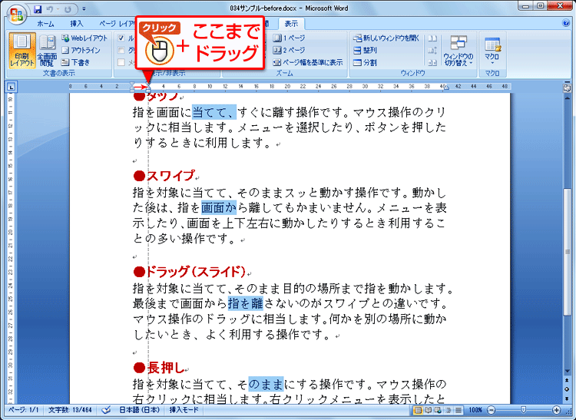Enable the グリッド線 checkbox

coord(121,50)
